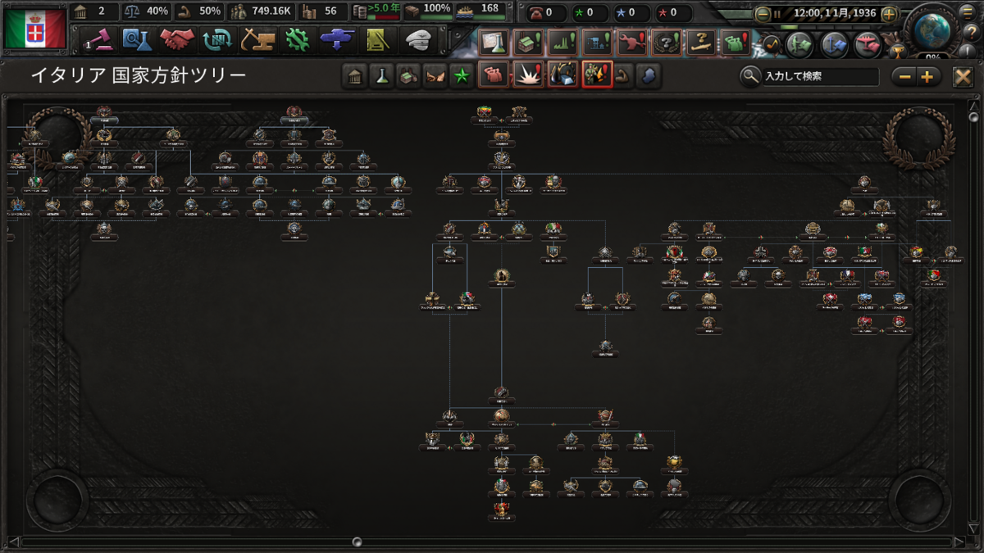Click the political power value 2
Viewport: 984px width, 553px height.
tap(94, 11)
